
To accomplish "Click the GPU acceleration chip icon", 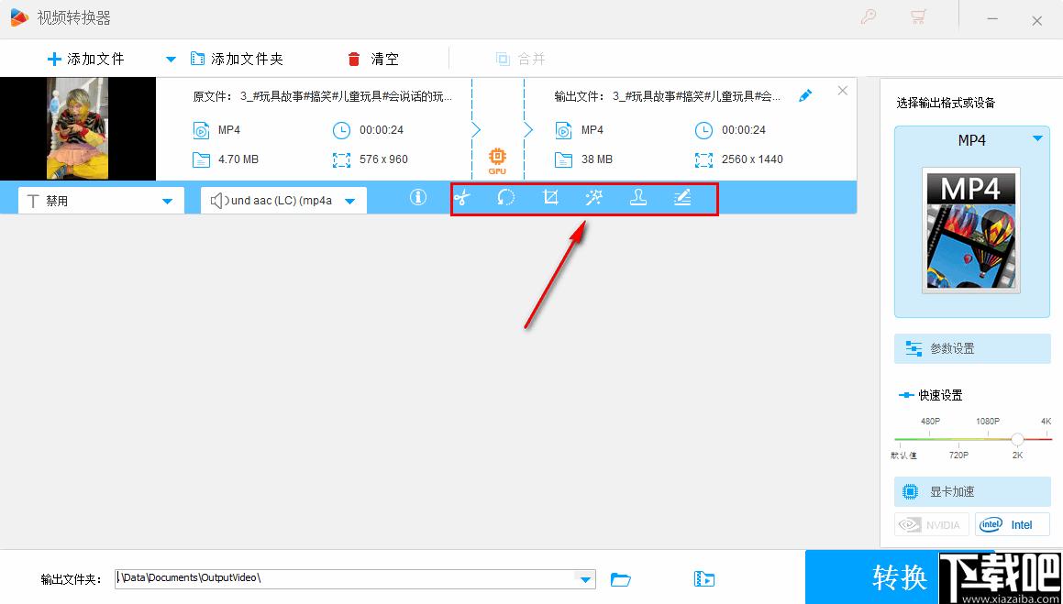I will pos(497,161).
